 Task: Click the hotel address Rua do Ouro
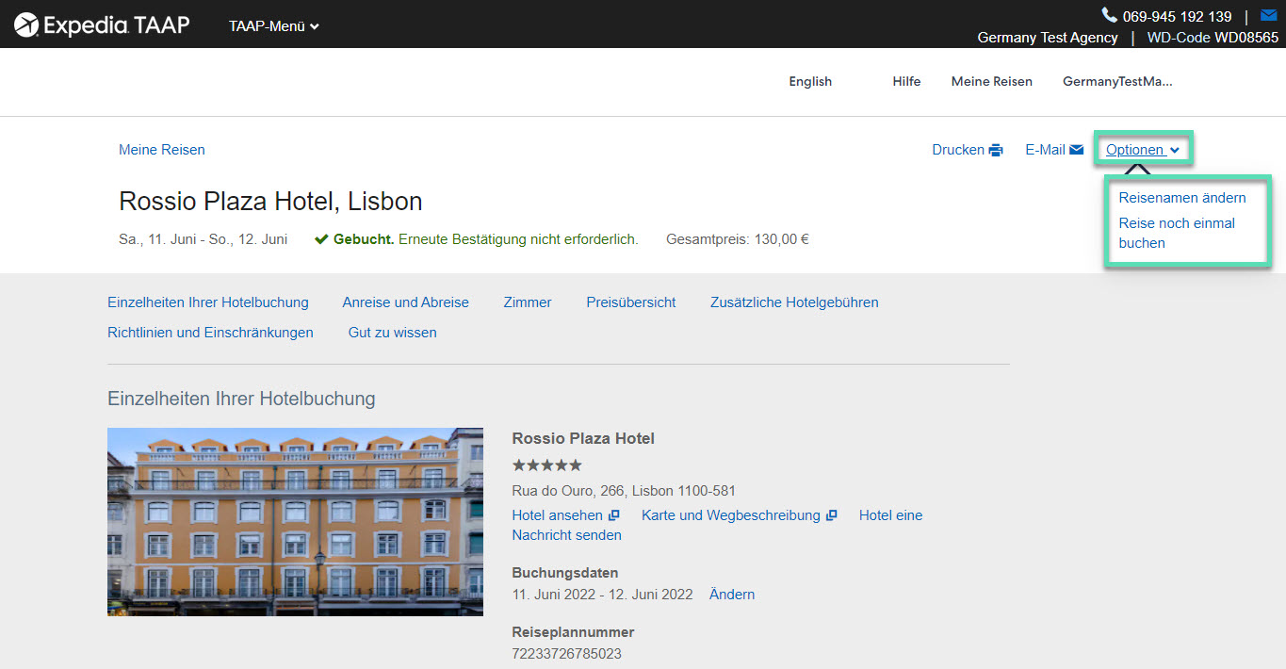624,491
